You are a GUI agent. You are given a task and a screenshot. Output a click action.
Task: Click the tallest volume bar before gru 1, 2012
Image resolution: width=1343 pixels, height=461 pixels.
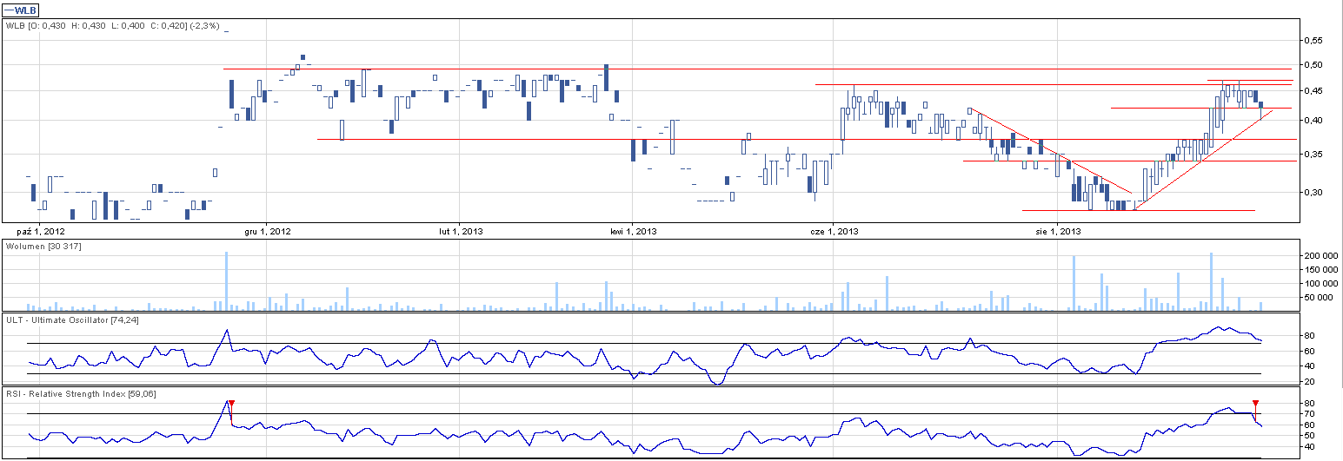[226, 282]
